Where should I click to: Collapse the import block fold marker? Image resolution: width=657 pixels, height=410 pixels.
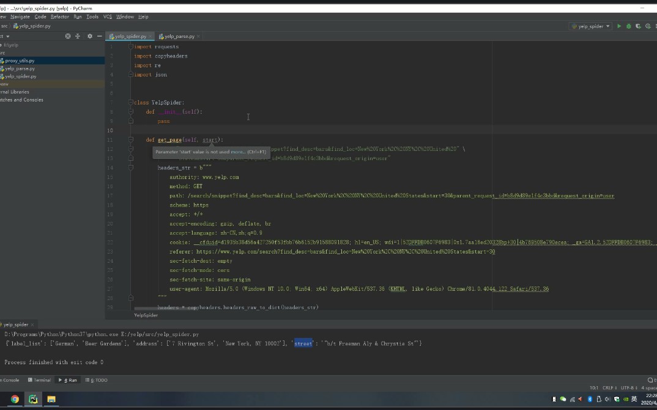pyautogui.click(x=130, y=47)
